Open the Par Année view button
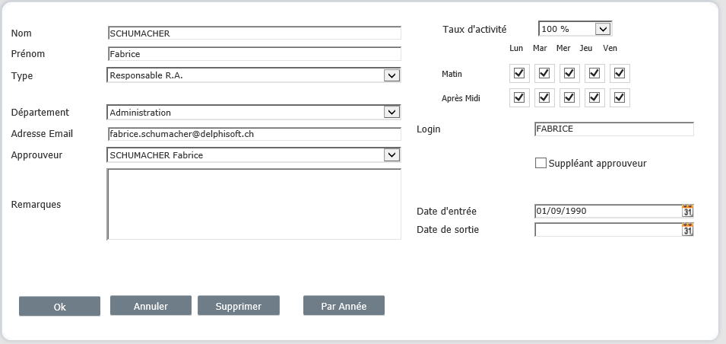This screenshot has width=726, height=344. pos(344,306)
